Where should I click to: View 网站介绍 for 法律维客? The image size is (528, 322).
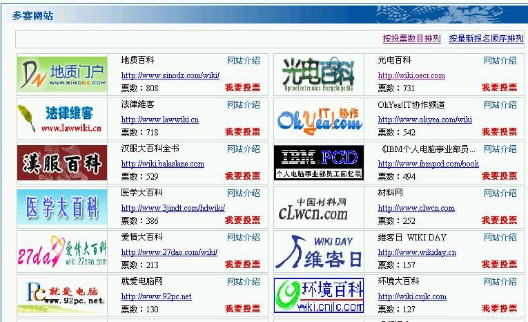(x=244, y=105)
